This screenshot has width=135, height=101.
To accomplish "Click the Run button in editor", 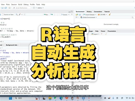I will (x=46, y=15).
